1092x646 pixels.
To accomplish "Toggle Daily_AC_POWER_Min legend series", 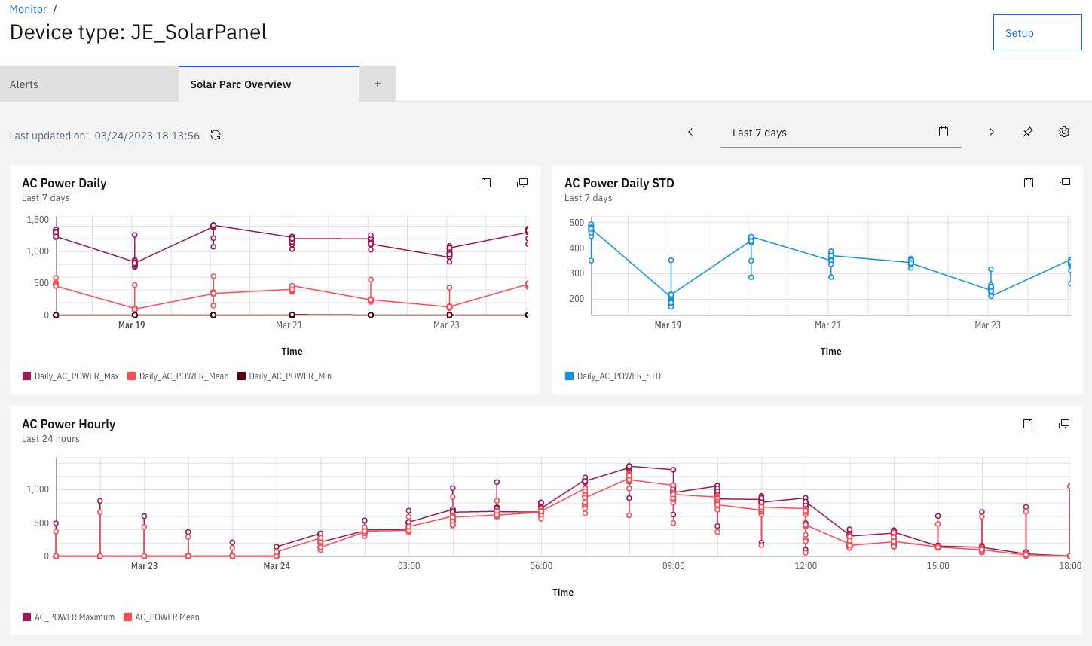I will 285,376.
